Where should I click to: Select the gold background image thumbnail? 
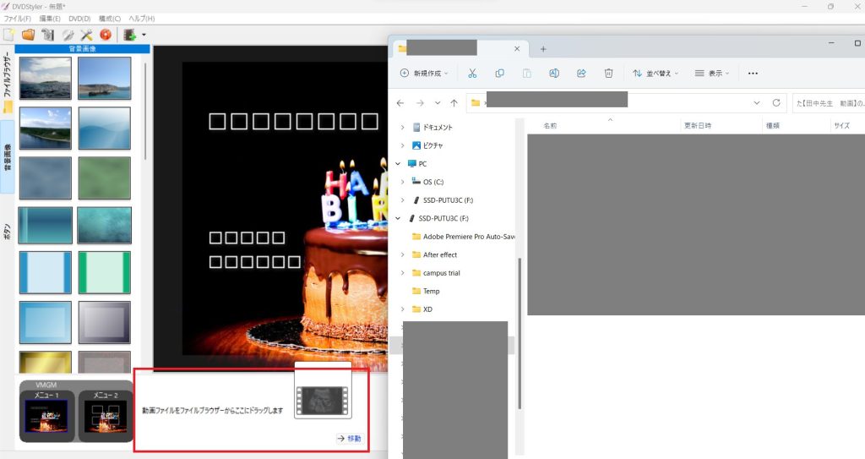click(x=45, y=362)
